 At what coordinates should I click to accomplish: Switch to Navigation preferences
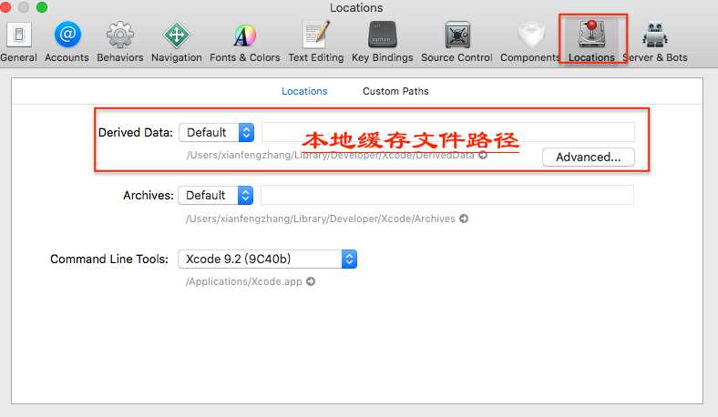pyautogui.click(x=176, y=42)
